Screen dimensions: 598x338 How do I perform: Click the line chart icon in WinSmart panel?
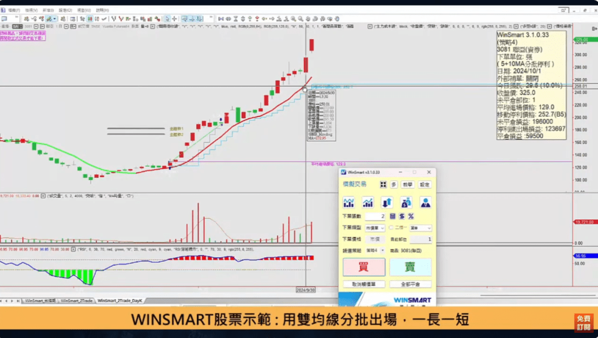(x=349, y=202)
